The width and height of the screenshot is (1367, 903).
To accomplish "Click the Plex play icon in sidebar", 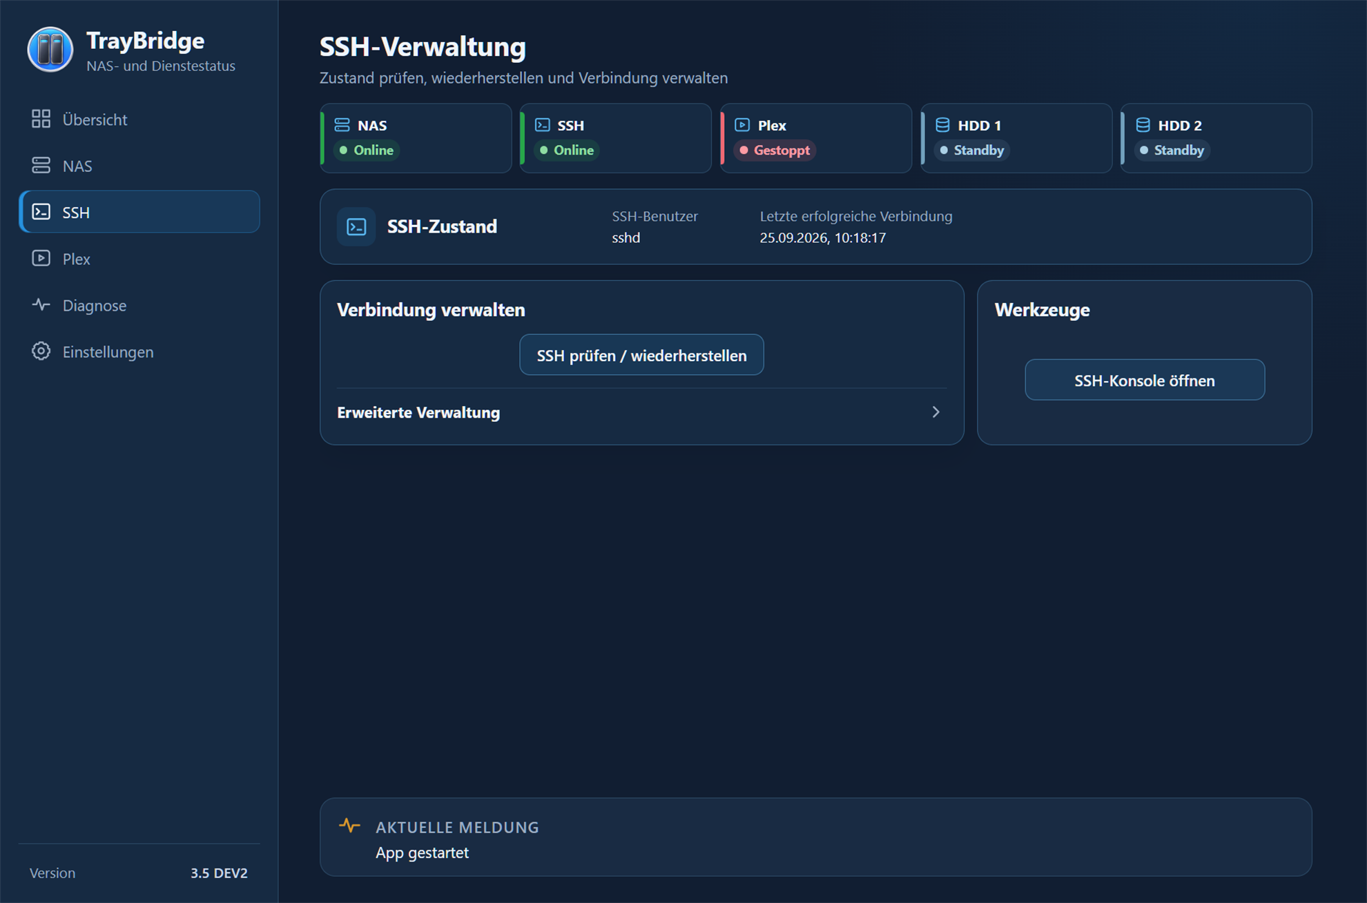I will click(x=41, y=258).
